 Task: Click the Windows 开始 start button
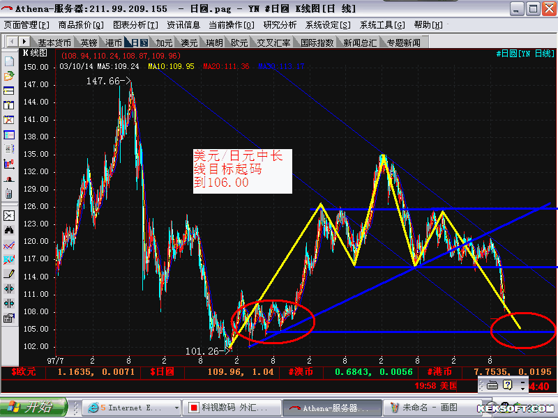point(33,407)
